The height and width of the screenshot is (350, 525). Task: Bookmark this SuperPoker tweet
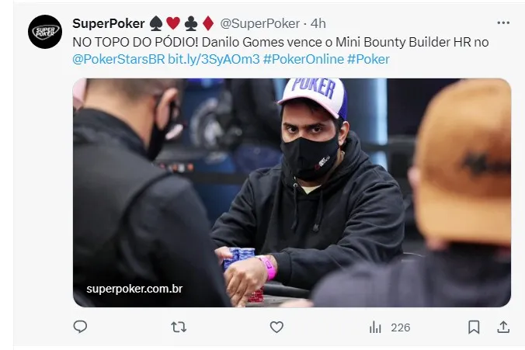pos(474,327)
